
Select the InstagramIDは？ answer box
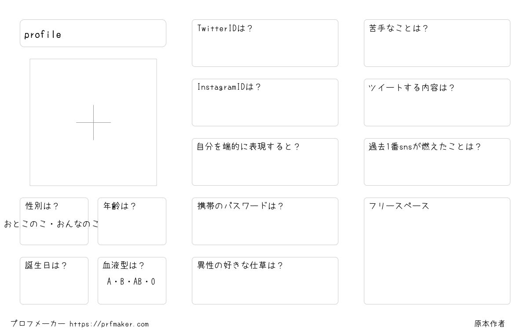click(x=265, y=103)
